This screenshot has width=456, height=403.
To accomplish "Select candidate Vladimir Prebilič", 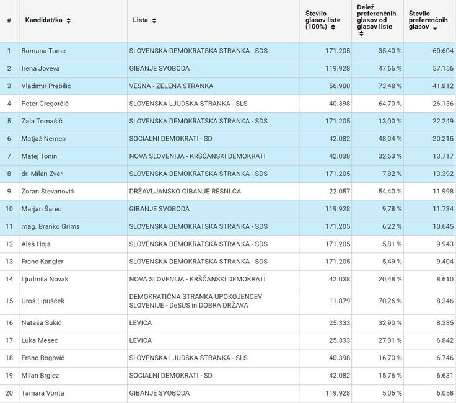I will coord(46,86).
